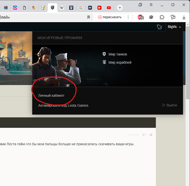This screenshot has height=186, width=190.
Task: Open a new browser tab
Action: click(120, 8)
